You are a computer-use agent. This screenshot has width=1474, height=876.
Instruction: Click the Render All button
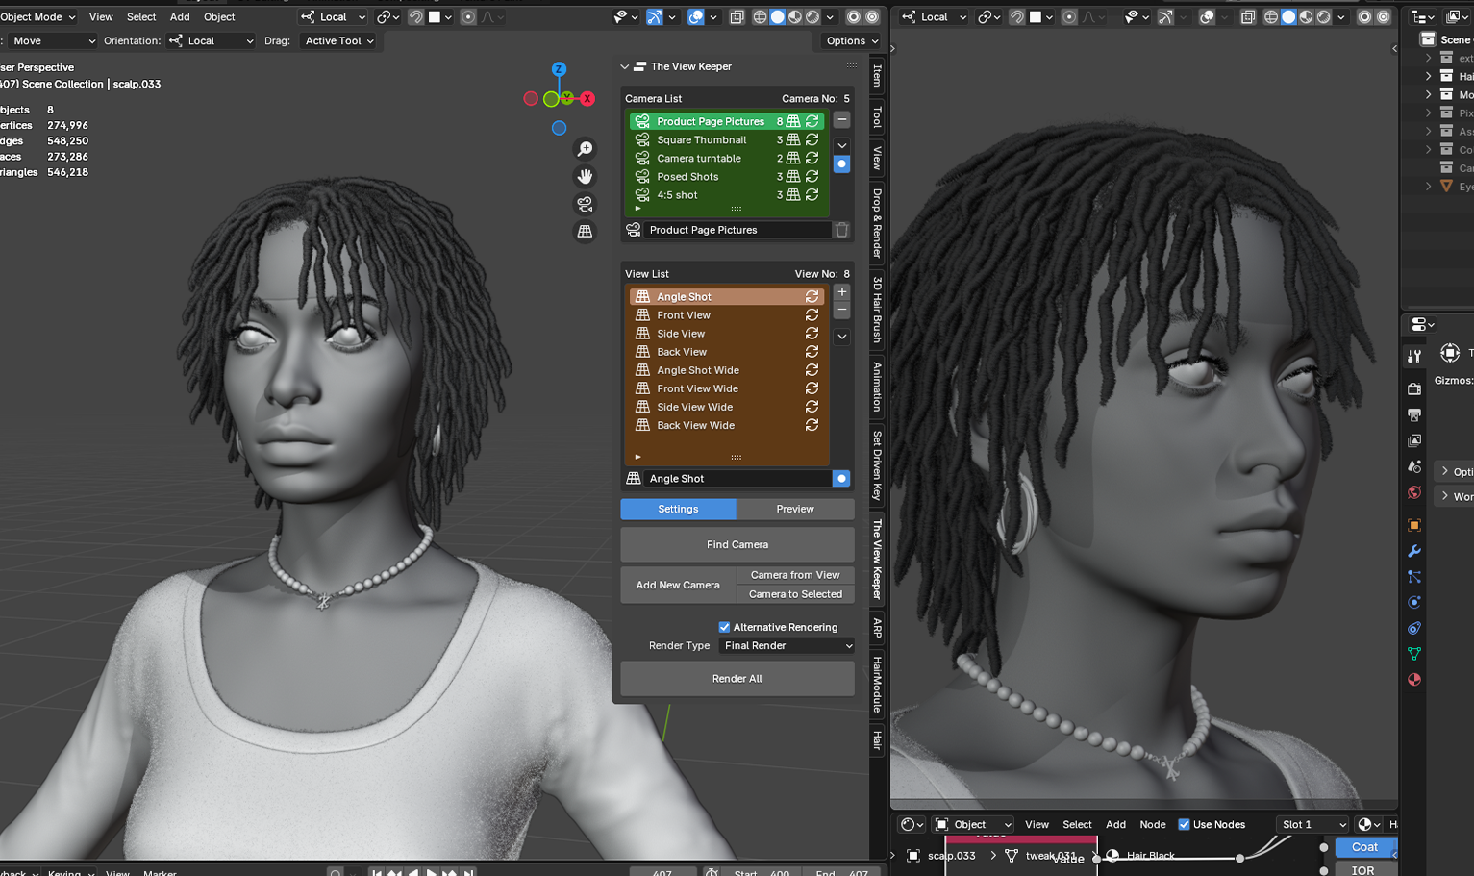737,679
